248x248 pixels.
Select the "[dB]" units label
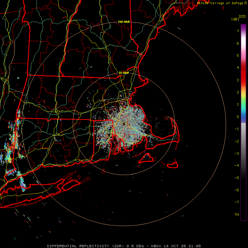click(235, 19)
